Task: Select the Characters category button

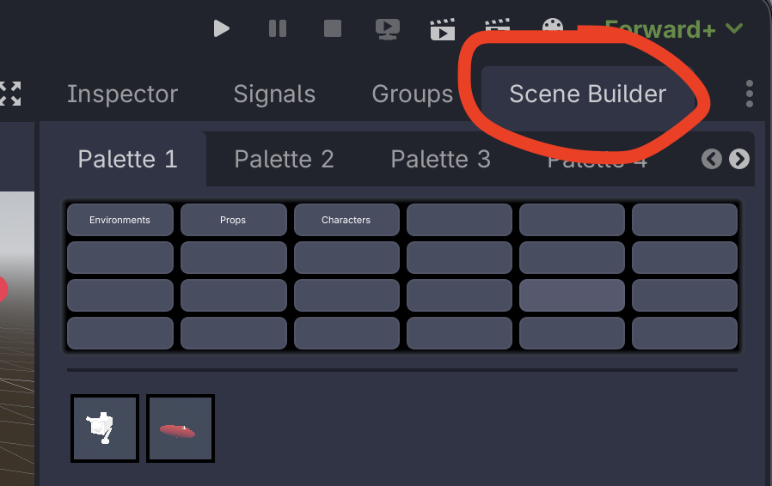Action: [346, 220]
